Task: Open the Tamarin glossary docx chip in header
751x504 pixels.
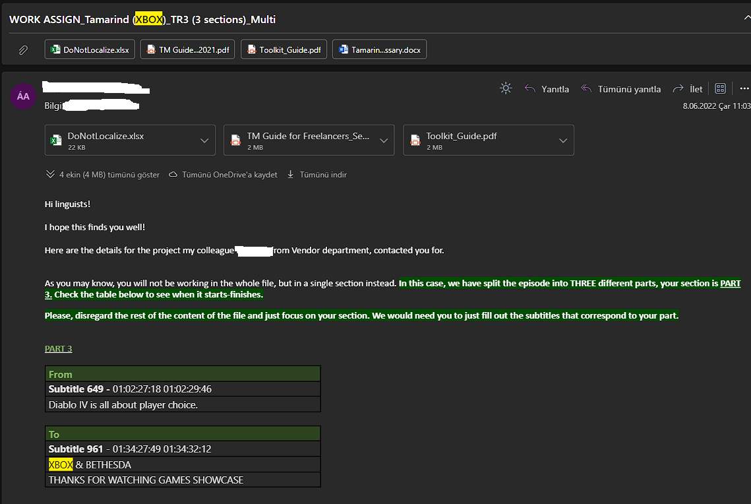Action: coord(380,49)
